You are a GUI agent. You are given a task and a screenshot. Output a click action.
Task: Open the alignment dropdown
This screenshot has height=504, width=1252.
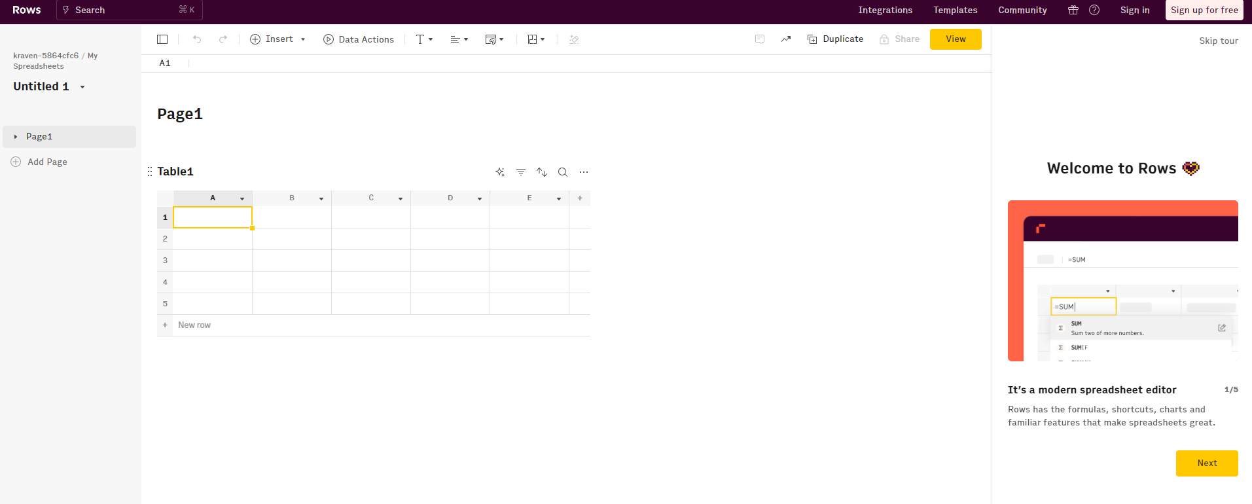(459, 39)
